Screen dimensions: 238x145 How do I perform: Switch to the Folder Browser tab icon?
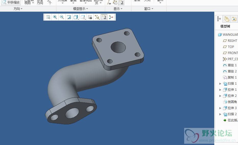click(227, 19)
